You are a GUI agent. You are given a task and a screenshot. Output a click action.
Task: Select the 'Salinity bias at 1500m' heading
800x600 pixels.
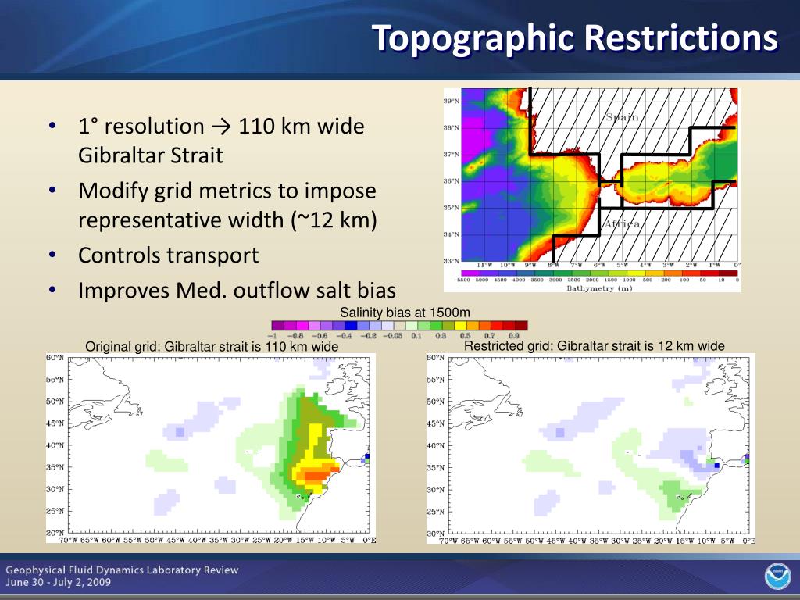coord(405,312)
